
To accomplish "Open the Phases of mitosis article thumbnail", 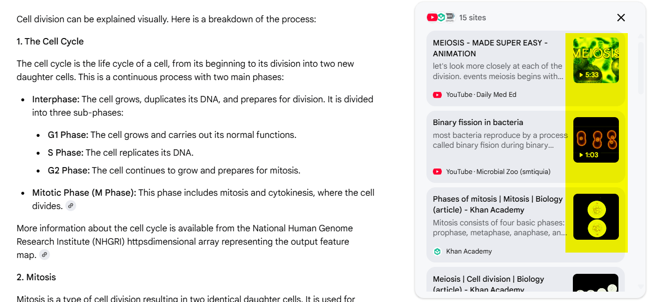I will (596, 216).
